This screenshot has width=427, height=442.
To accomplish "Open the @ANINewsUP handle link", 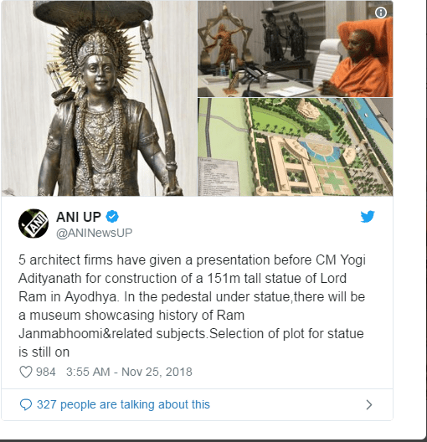I will 95,233.
